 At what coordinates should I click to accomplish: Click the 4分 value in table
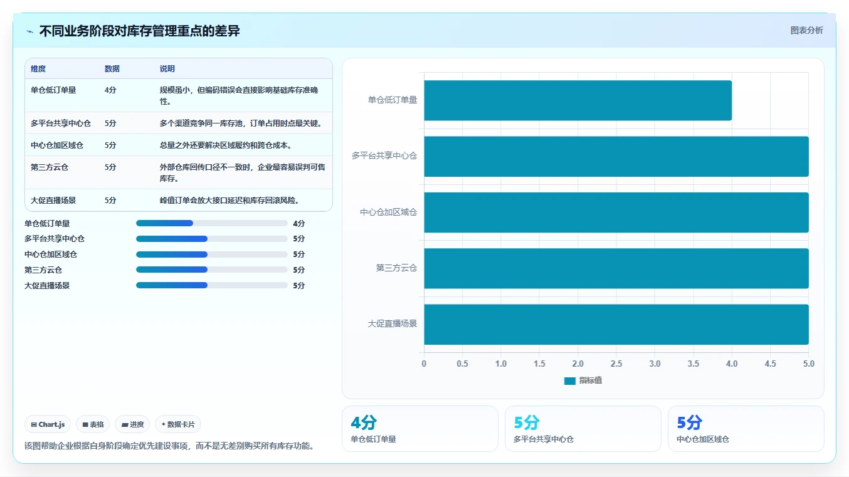click(x=110, y=90)
